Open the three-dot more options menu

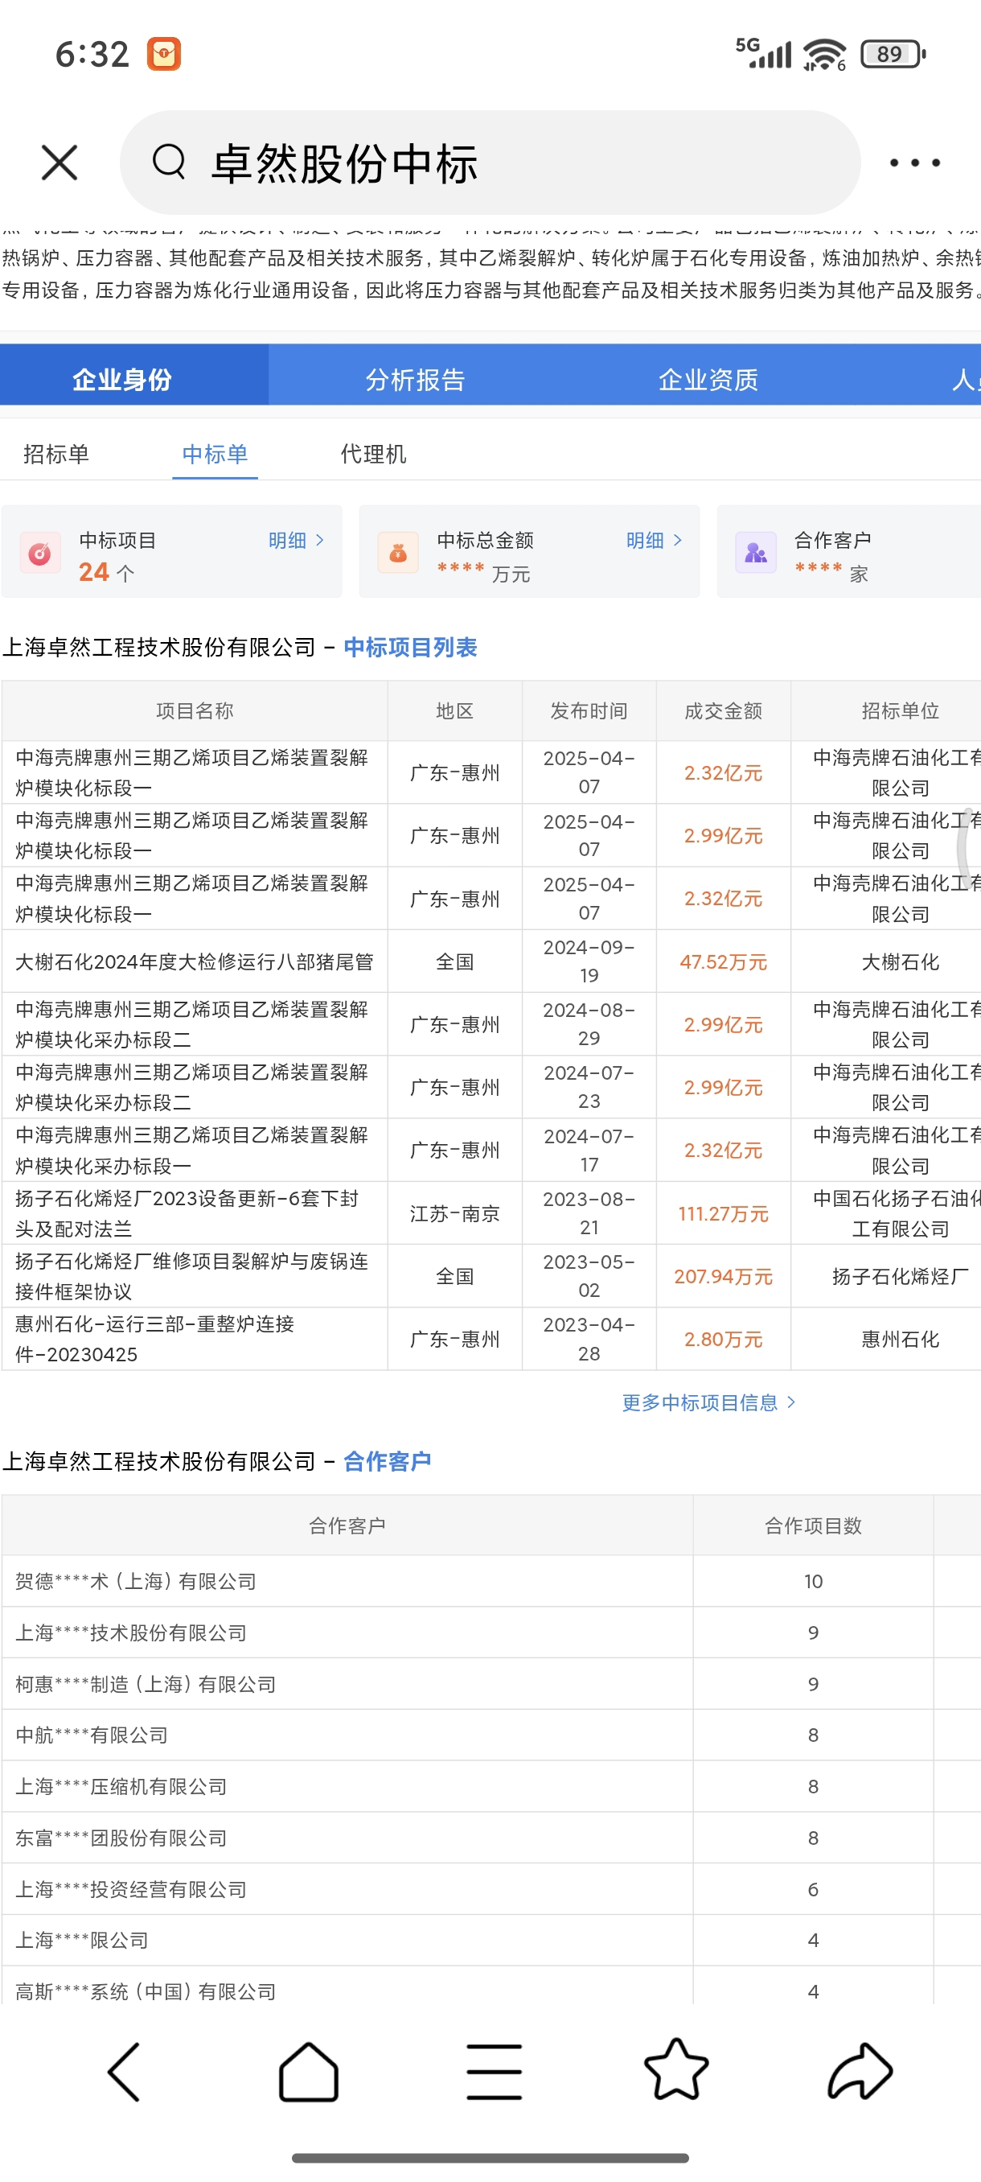(x=915, y=163)
